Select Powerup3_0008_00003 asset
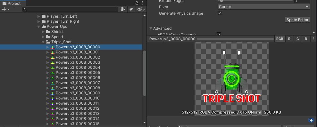 (78, 62)
